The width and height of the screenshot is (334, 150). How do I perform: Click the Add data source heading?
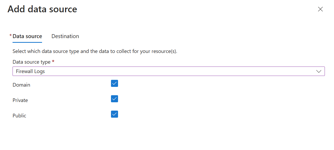click(x=42, y=9)
